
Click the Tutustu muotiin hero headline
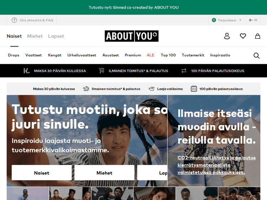pos(89,117)
